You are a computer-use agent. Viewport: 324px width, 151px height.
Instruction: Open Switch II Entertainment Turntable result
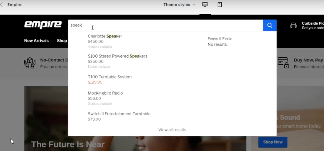click(x=119, y=114)
